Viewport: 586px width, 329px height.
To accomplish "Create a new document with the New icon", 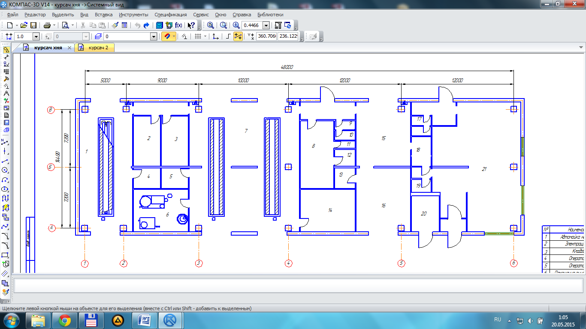I will [9, 25].
